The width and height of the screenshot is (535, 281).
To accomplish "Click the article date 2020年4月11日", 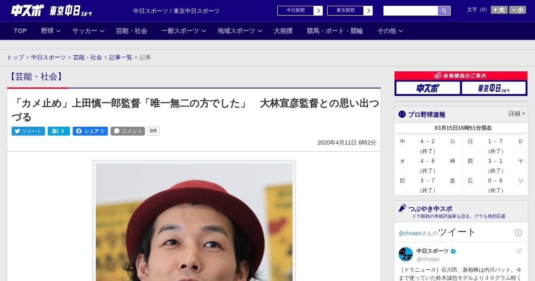I will click(x=337, y=143).
